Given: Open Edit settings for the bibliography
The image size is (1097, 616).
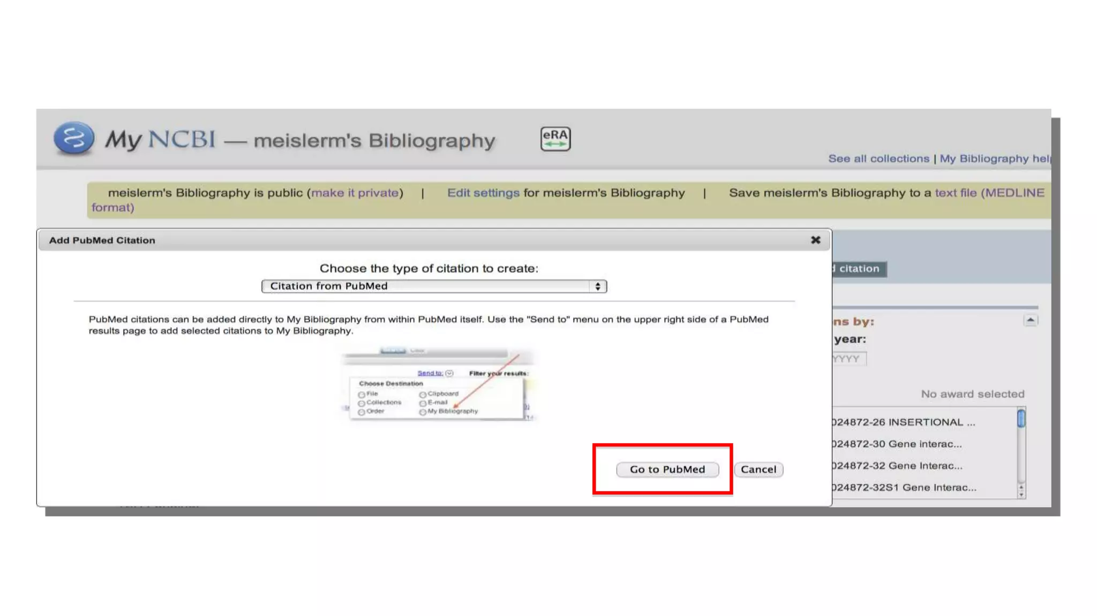Looking at the screenshot, I should click(483, 193).
